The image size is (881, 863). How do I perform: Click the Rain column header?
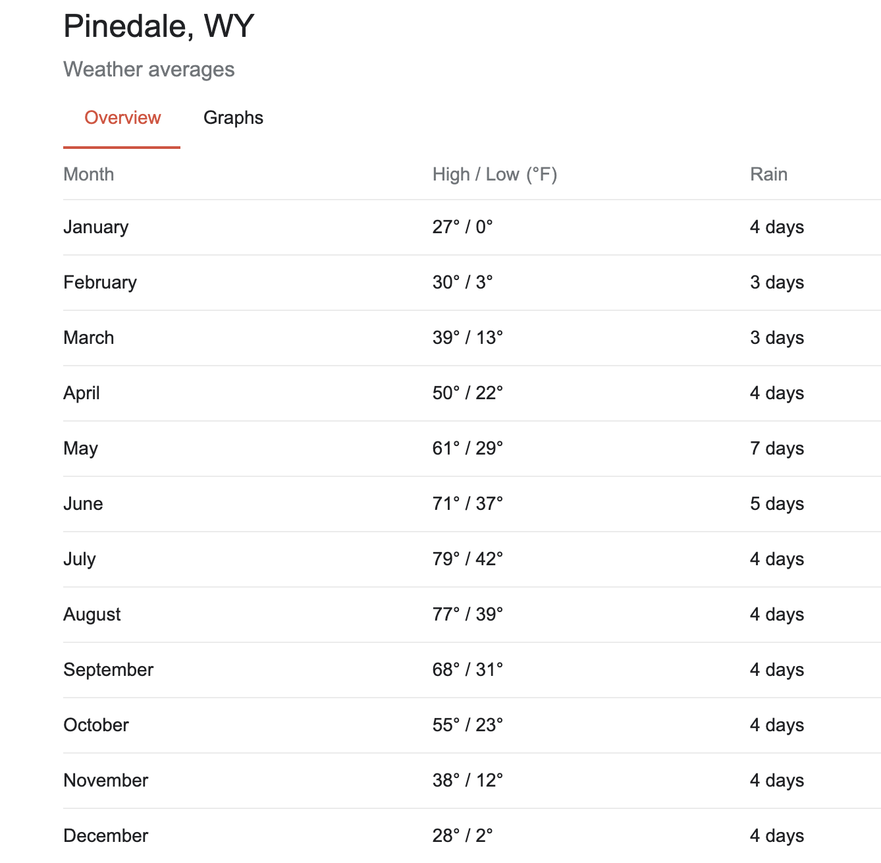tap(768, 175)
